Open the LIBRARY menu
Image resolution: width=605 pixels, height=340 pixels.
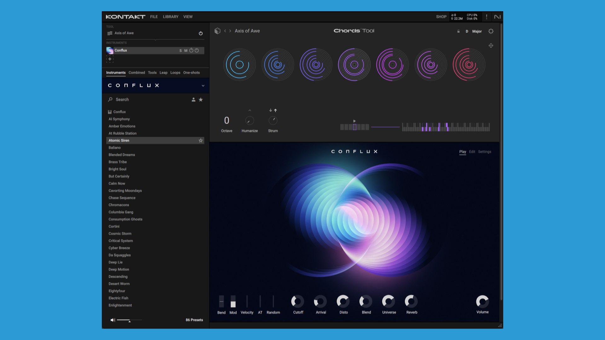[x=170, y=17]
